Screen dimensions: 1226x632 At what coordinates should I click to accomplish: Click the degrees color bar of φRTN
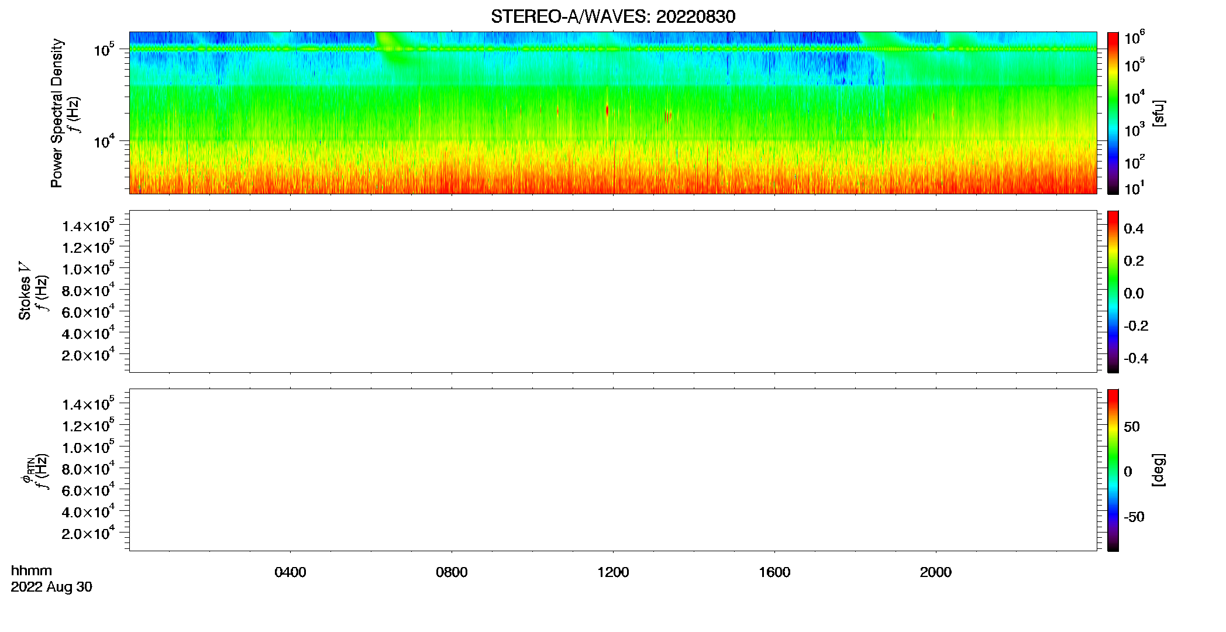coord(1113,469)
